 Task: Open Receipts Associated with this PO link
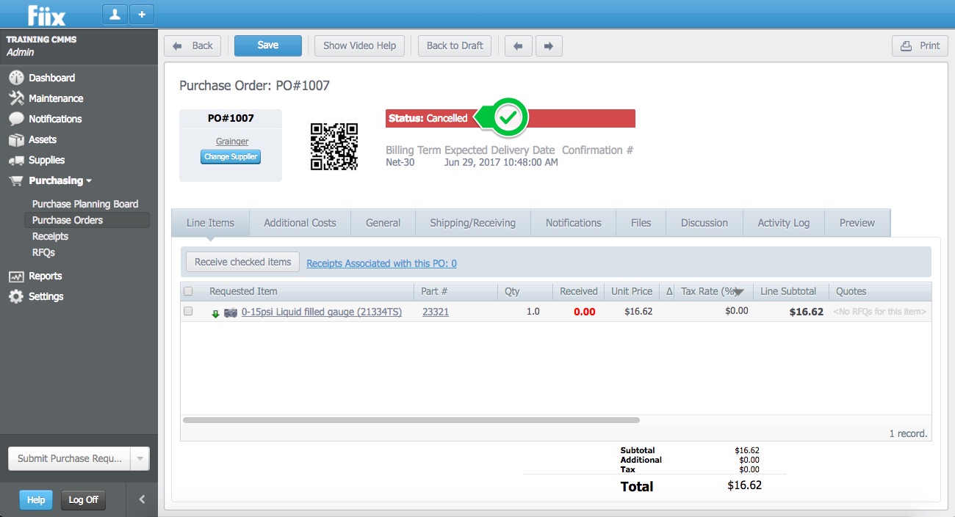381,263
